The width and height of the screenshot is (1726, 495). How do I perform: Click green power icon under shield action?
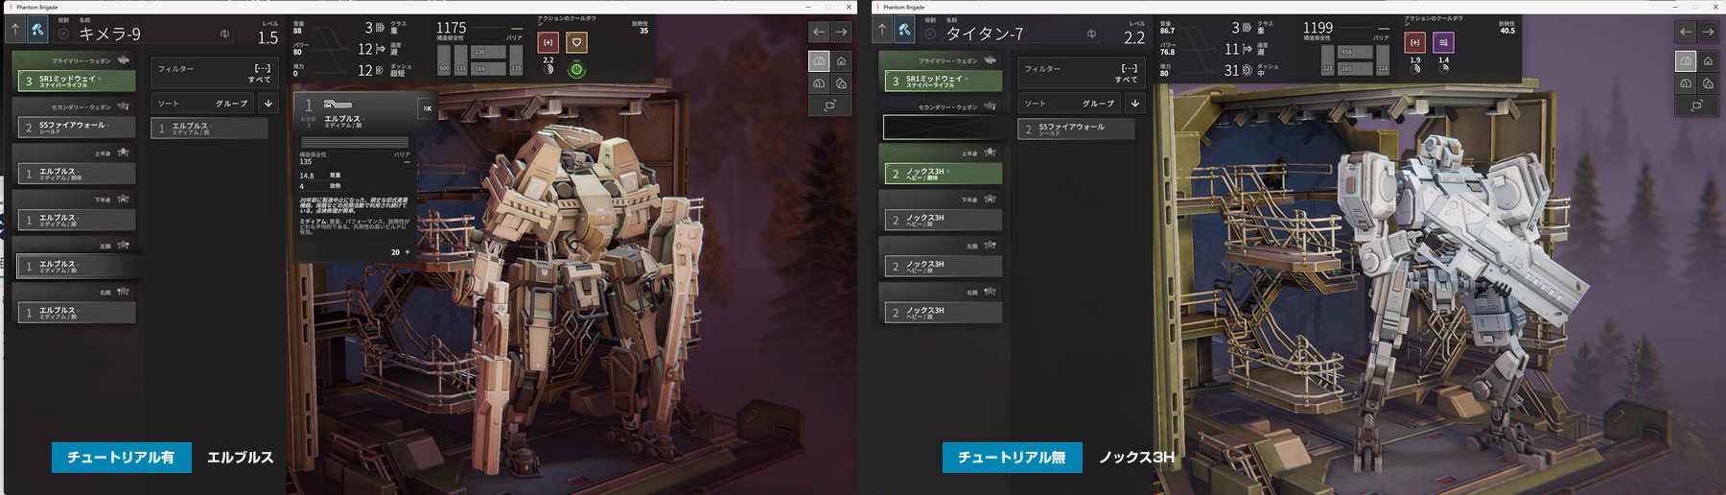(576, 69)
